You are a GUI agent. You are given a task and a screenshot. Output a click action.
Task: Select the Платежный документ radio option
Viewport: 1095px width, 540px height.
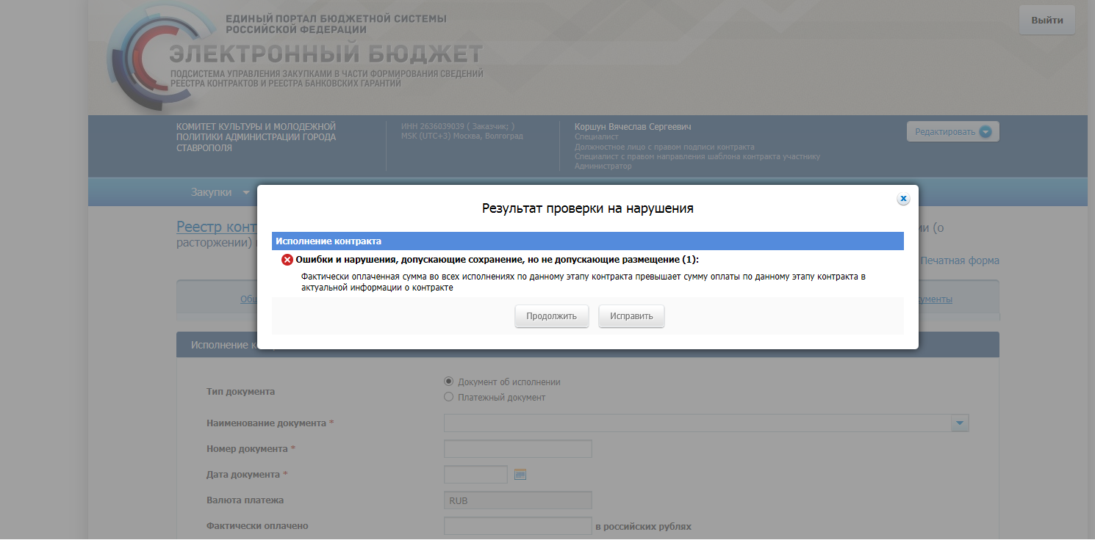click(x=449, y=397)
